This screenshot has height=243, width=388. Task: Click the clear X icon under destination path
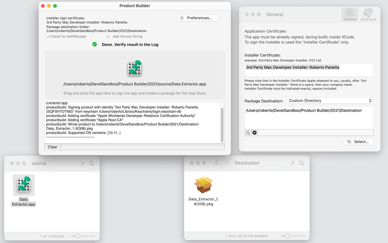pyautogui.click(x=254, y=133)
